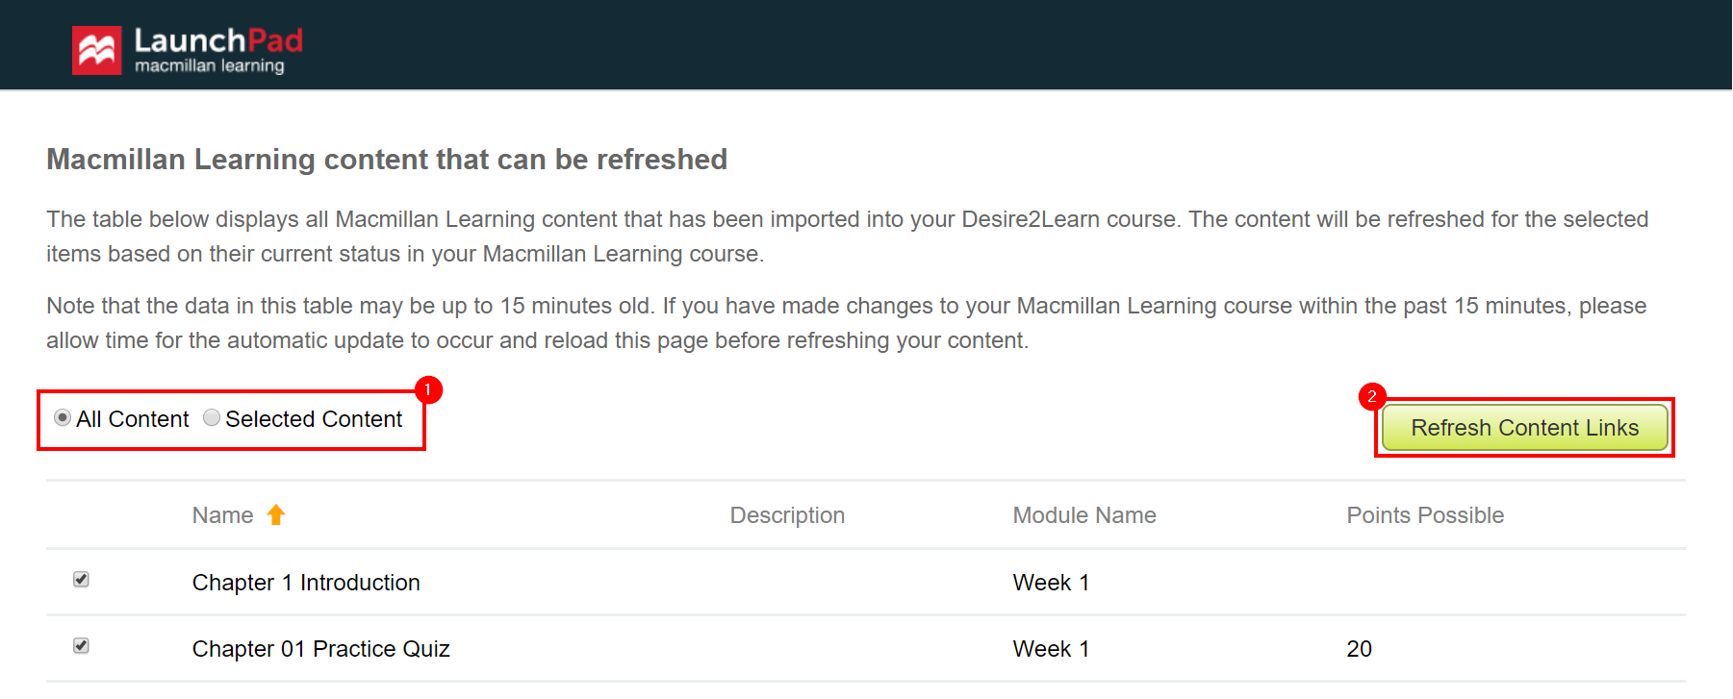The width and height of the screenshot is (1733, 699).
Task: Uncheck the Chapter 01 Practice Quiz checkbox
Action: pos(81,645)
